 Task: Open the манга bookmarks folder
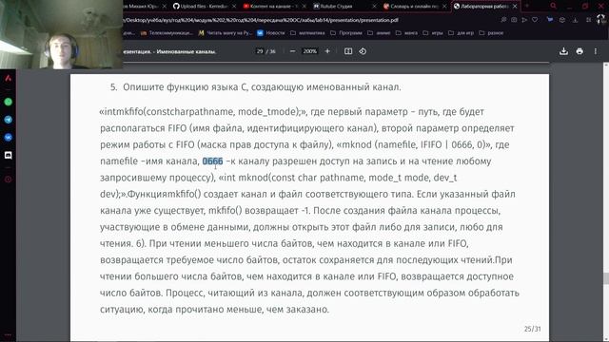(406, 33)
